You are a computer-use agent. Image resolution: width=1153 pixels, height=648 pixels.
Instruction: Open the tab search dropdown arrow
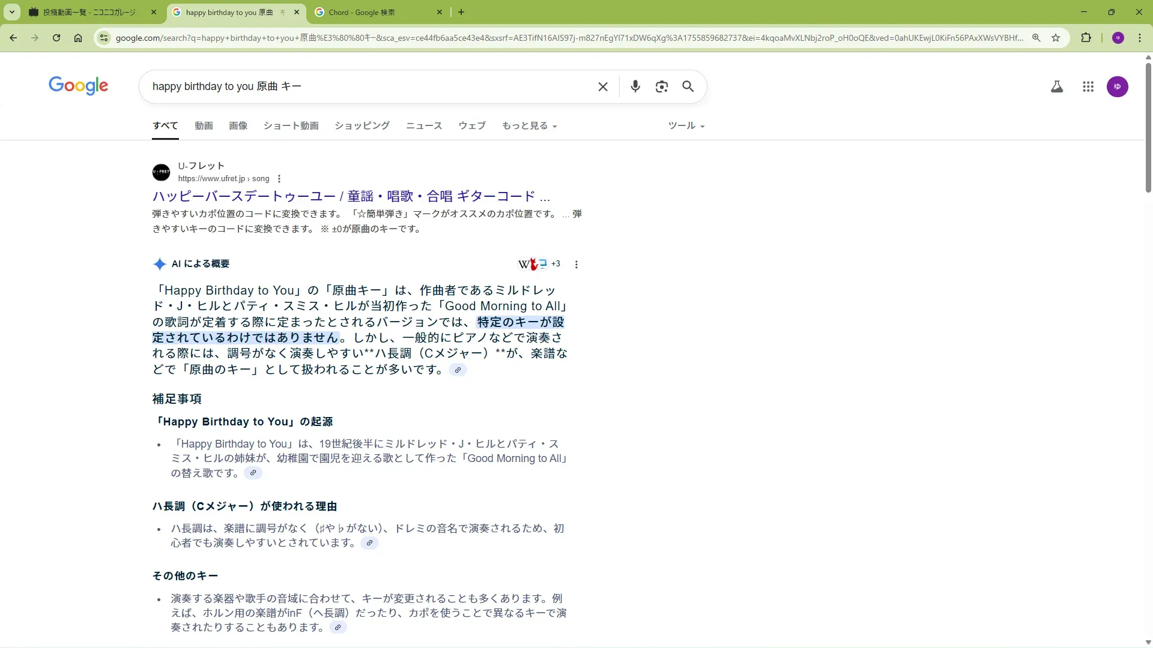pyautogui.click(x=12, y=12)
